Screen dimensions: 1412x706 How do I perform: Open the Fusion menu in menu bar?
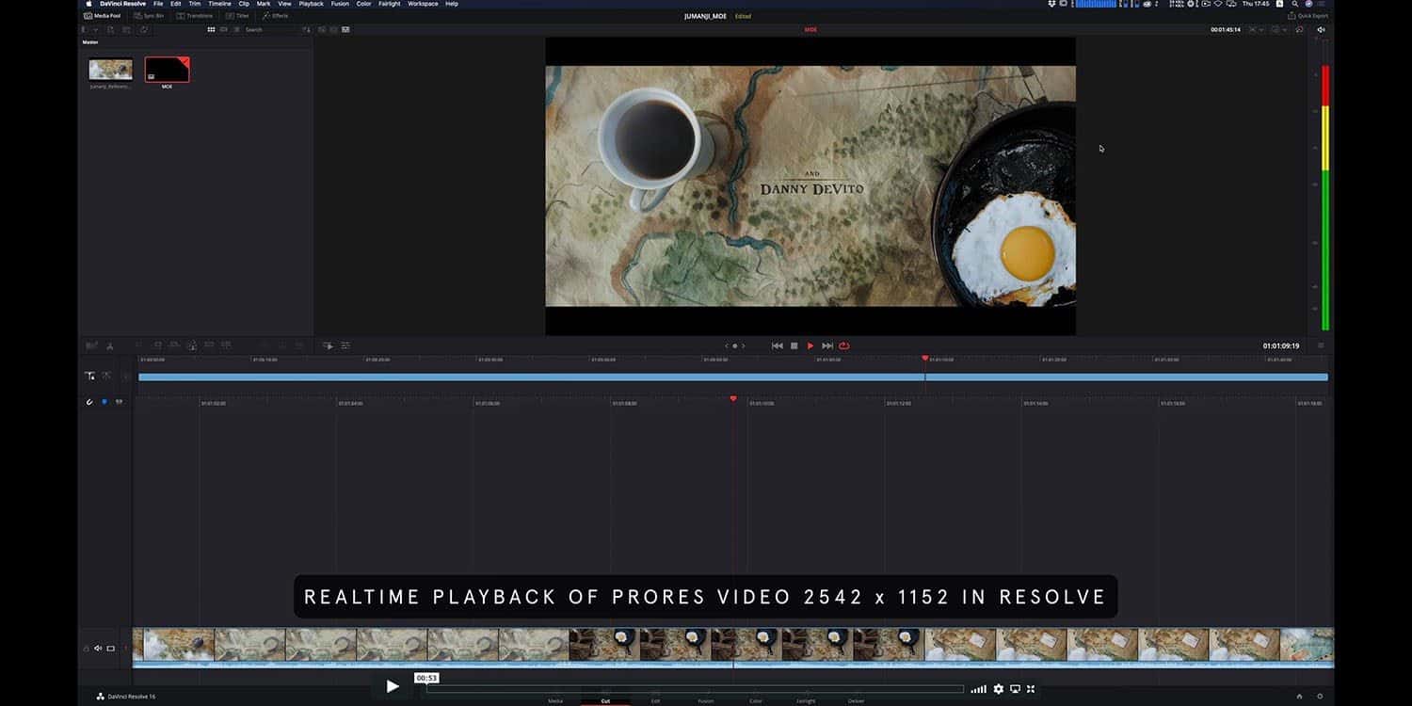340,4
